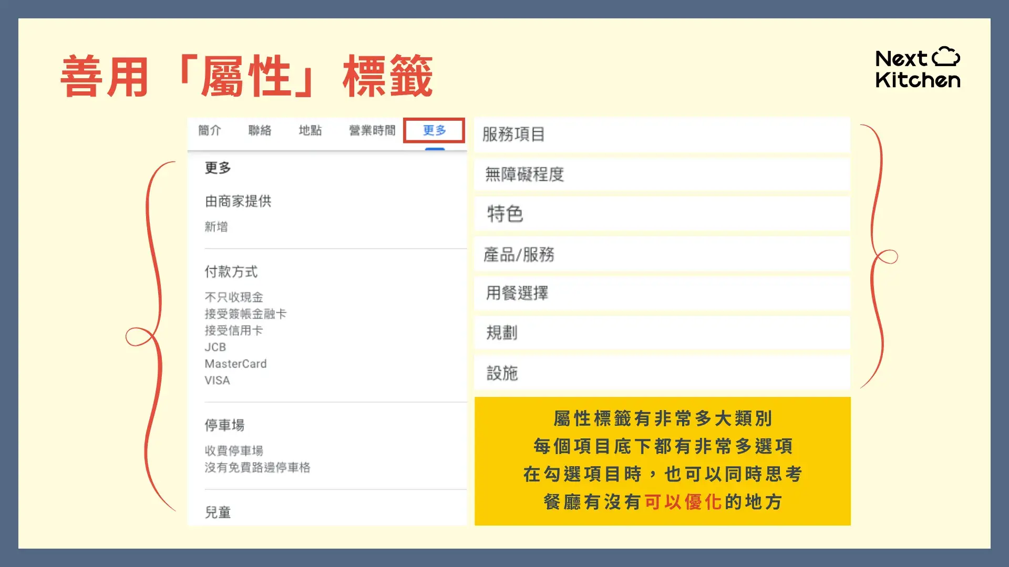This screenshot has height=567, width=1009.
Task: Switch to the 營業時間 tab
Action: [371, 131]
